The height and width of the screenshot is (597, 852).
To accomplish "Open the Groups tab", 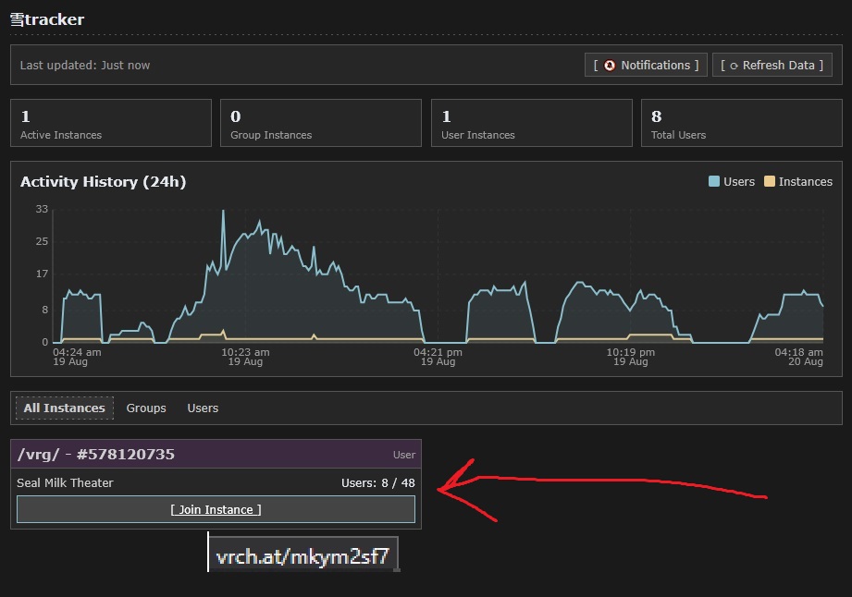I will point(146,408).
